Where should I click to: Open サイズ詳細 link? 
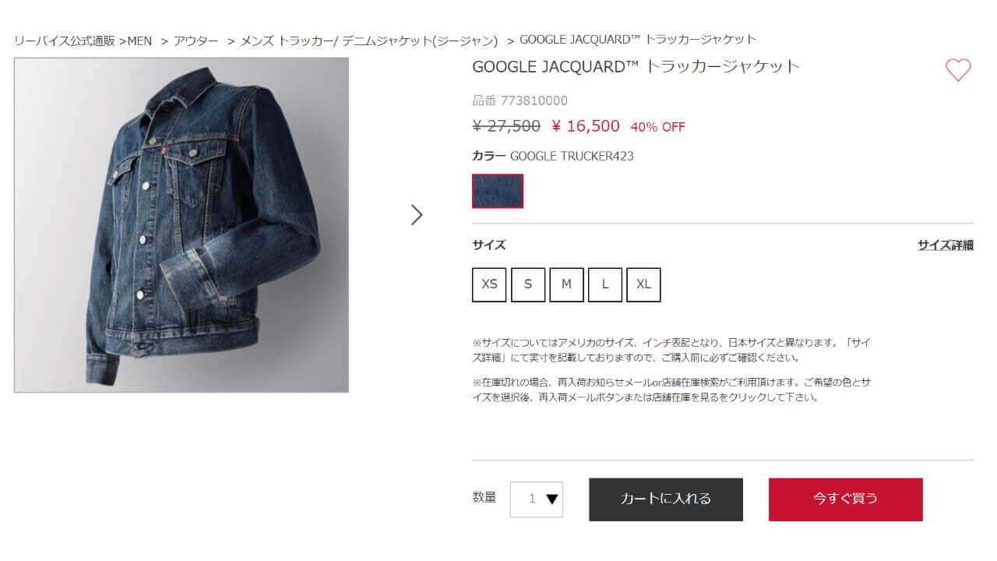[946, 245]
